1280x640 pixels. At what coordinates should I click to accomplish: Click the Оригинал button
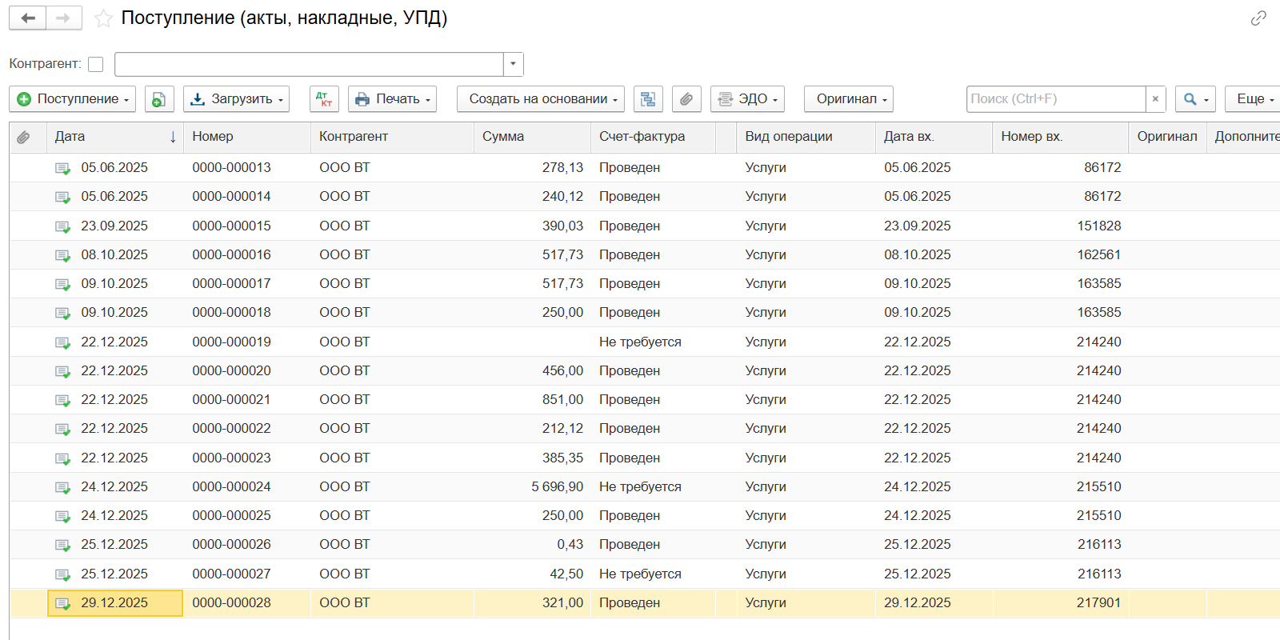pos(848,99)
